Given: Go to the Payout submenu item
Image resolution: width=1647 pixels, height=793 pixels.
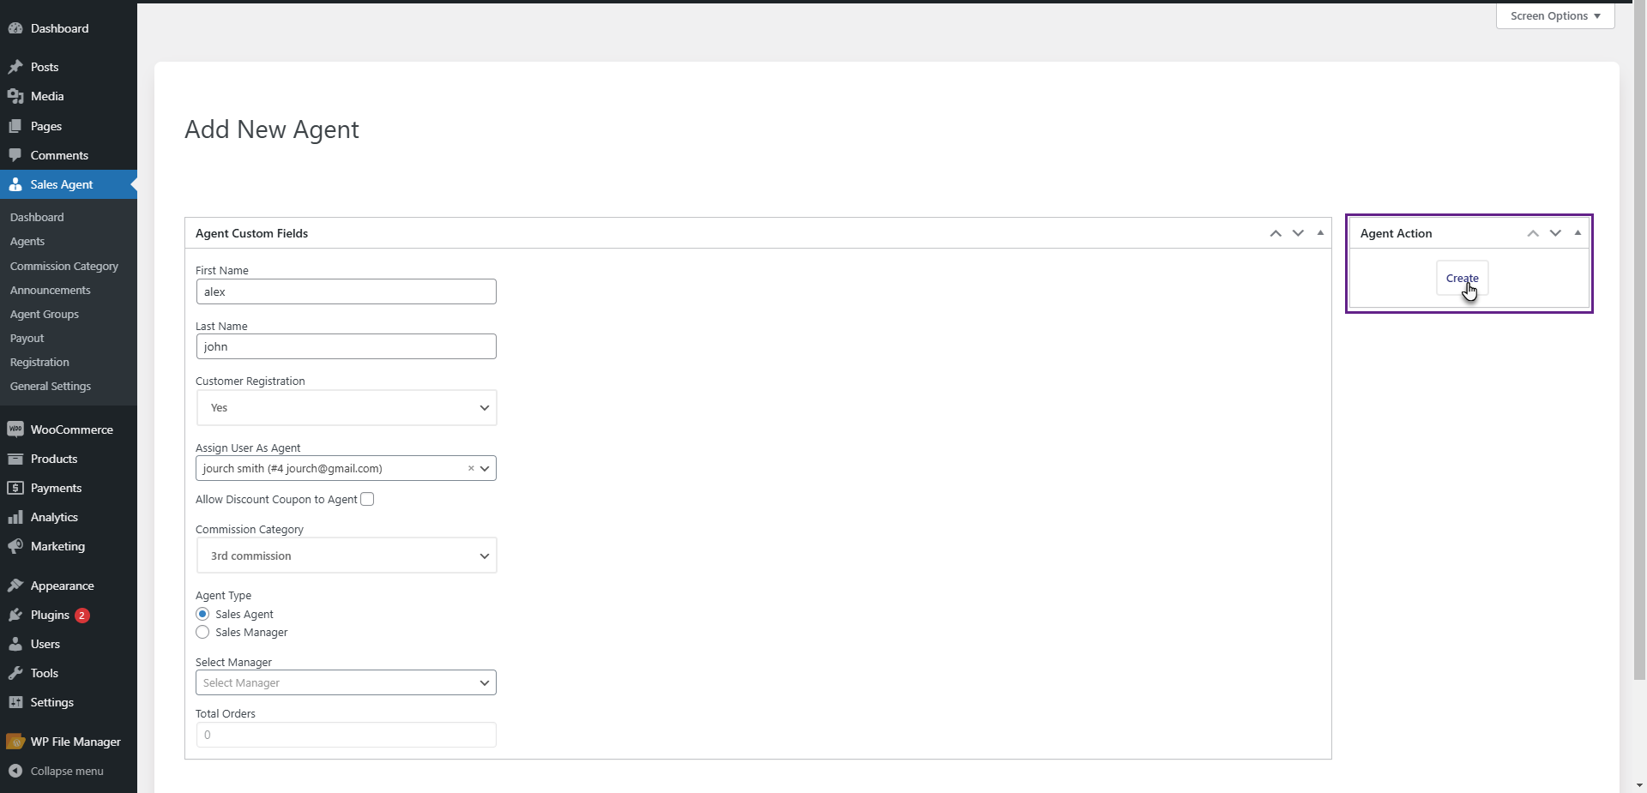Looking at the screenshot, I should 27,338.
